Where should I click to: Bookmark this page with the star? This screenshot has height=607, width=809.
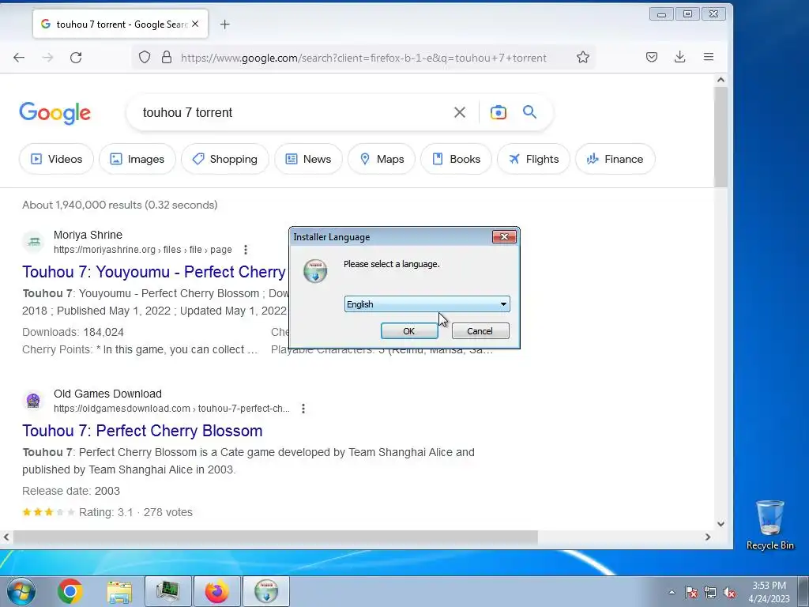(x=583, y=57)
